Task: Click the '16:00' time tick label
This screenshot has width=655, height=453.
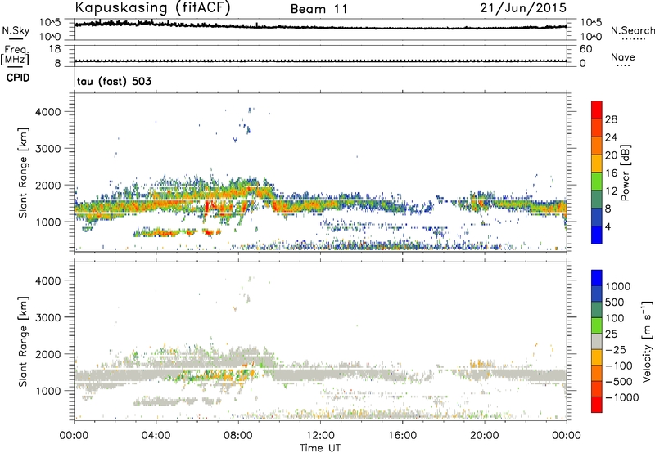Action: 402,436
